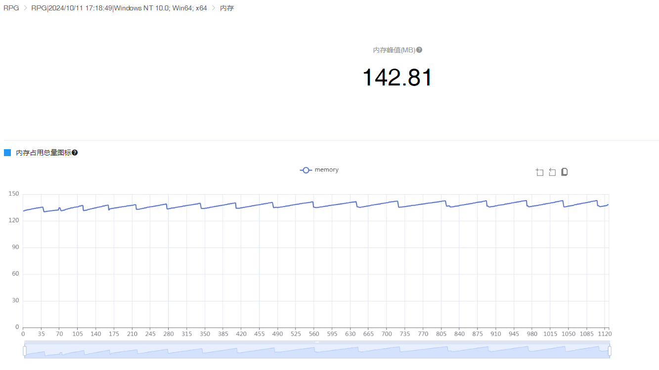Screen dimensions: 659x370
Task: Click the 内存峰值(MB) label text
Action: [394, 50]
